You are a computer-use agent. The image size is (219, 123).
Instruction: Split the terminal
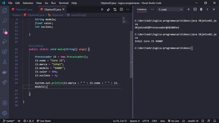tap(195, 9)
